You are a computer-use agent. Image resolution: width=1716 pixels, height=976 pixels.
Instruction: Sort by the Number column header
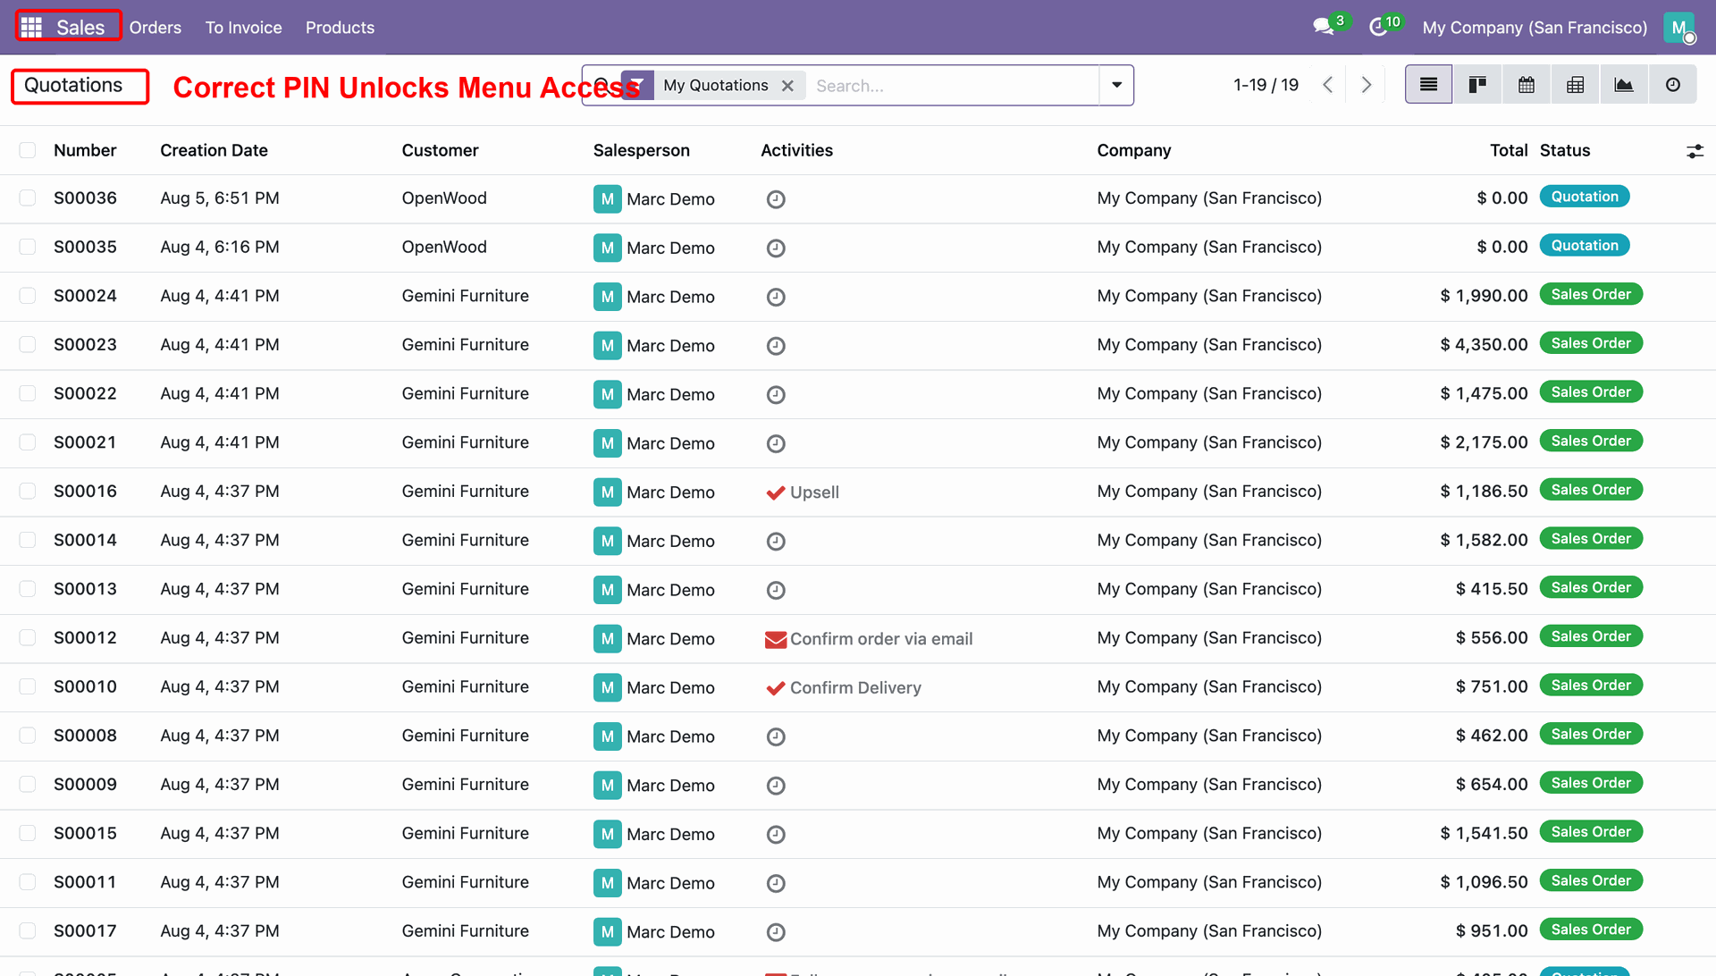[x=85, y=150]
